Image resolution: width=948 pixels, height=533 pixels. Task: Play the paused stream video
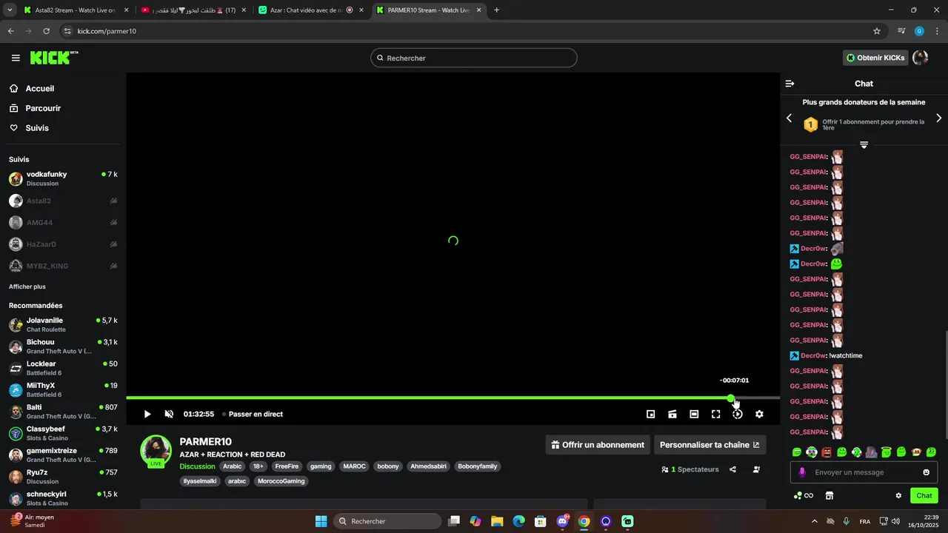click(x=147, y=415)
